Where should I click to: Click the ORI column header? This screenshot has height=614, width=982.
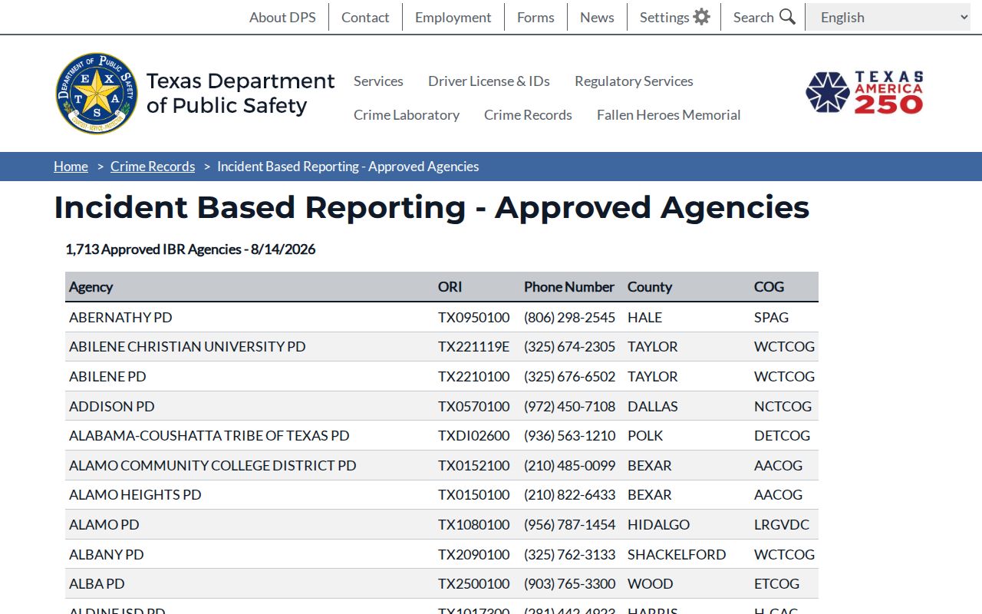[x=450, y=286]
